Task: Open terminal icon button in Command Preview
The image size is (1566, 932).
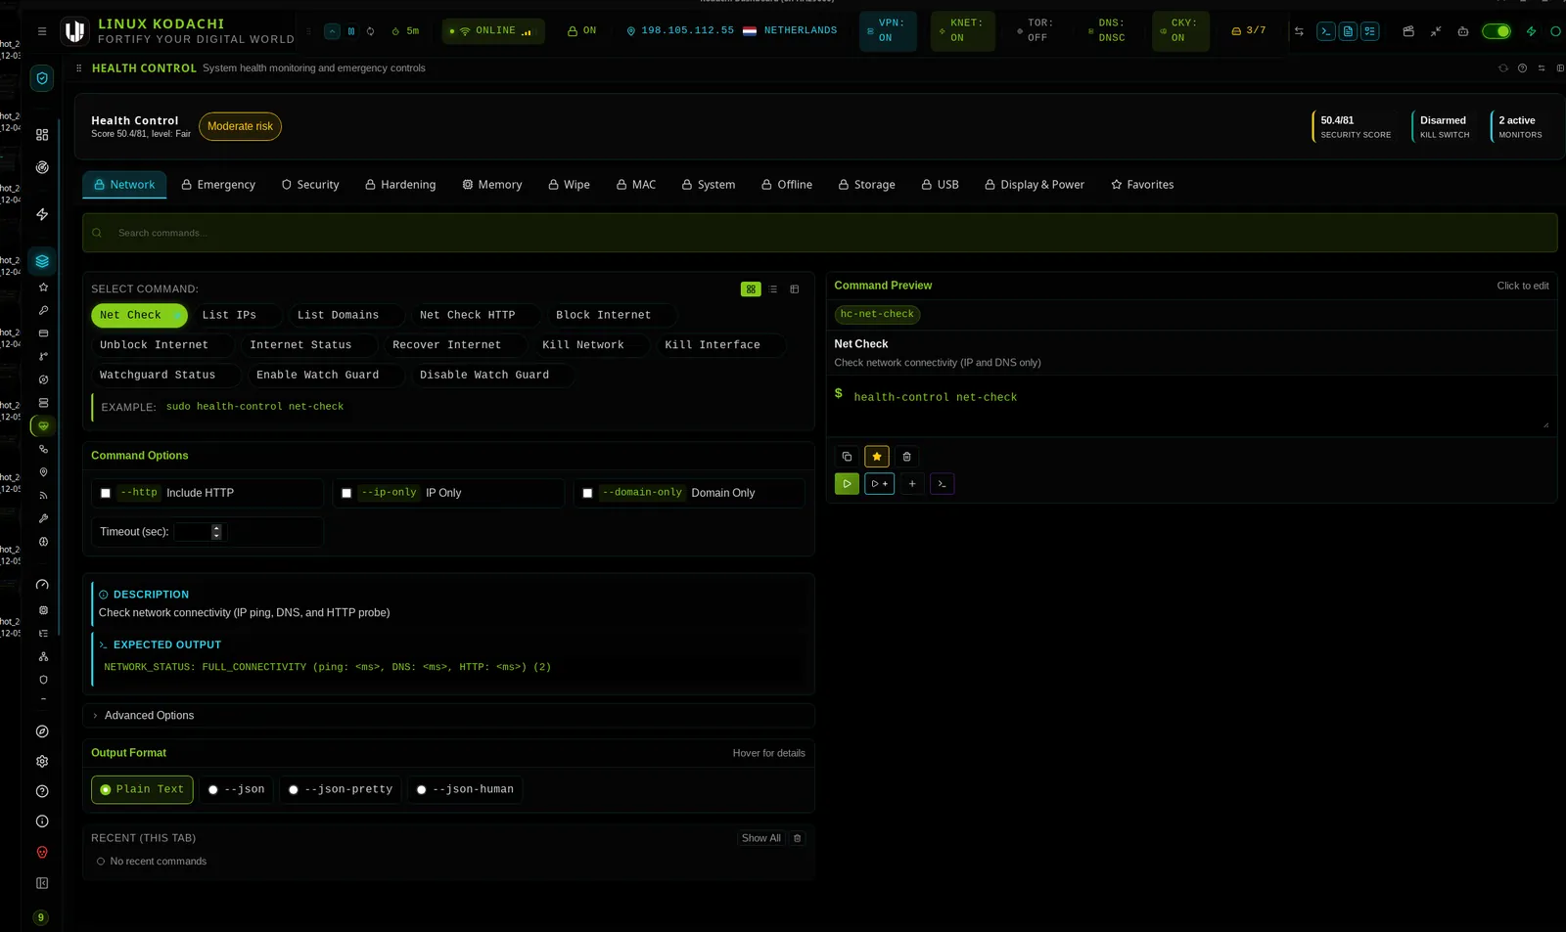Action: coord(942,484)
